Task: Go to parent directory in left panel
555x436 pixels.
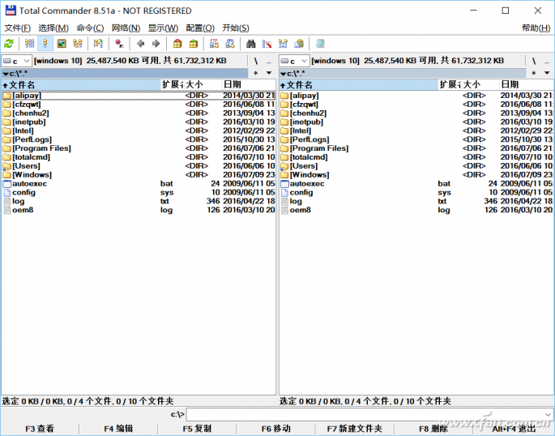Action: click(x=269, y=62)
